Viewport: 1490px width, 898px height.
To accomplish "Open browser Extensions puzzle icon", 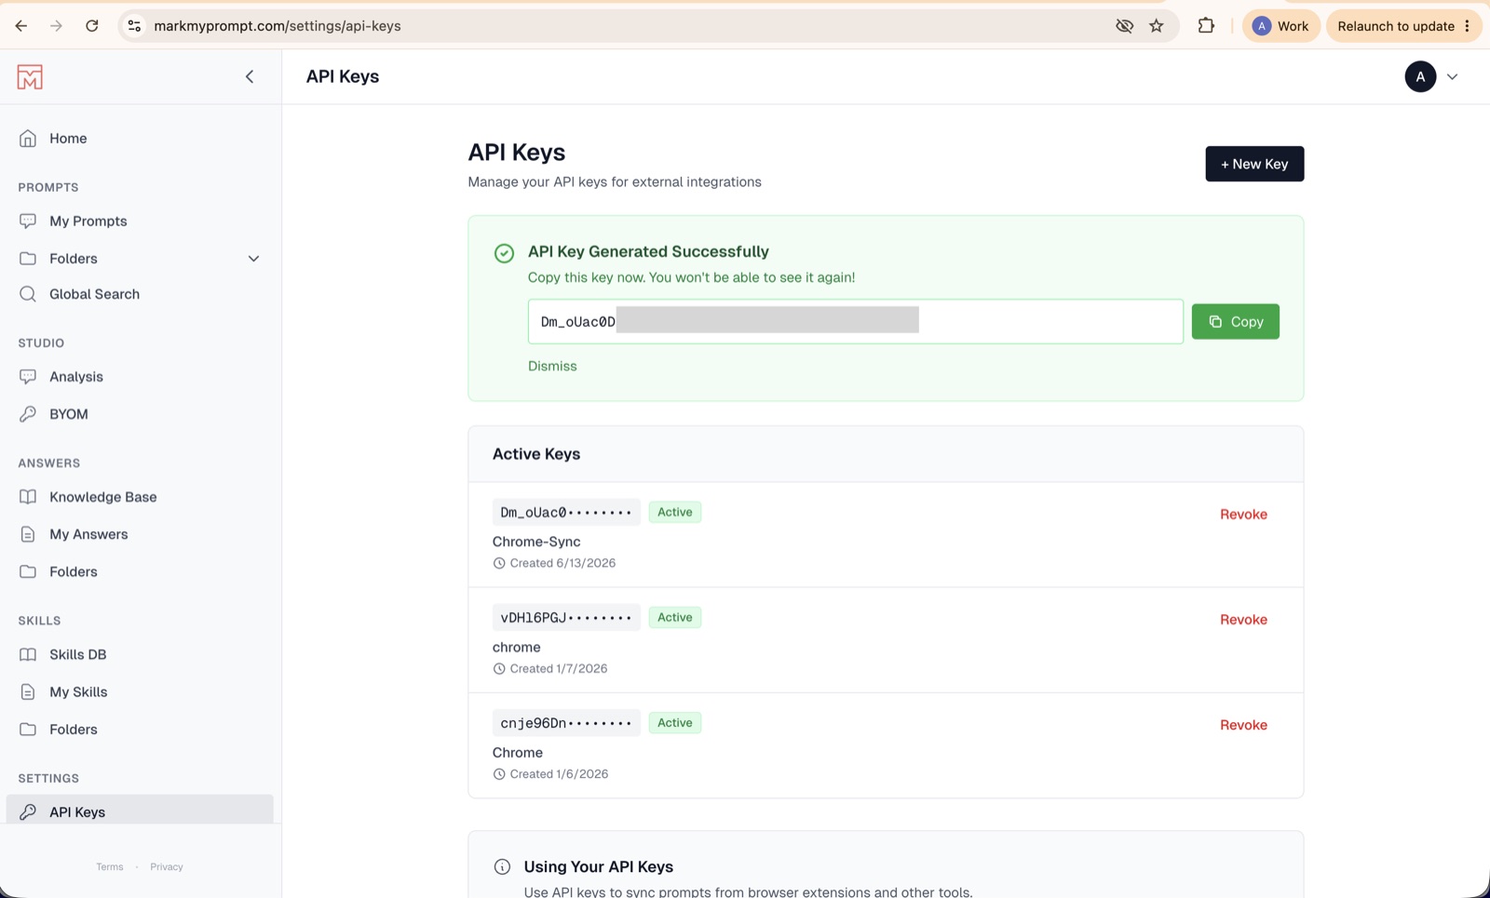I will tap(1206, 26).
